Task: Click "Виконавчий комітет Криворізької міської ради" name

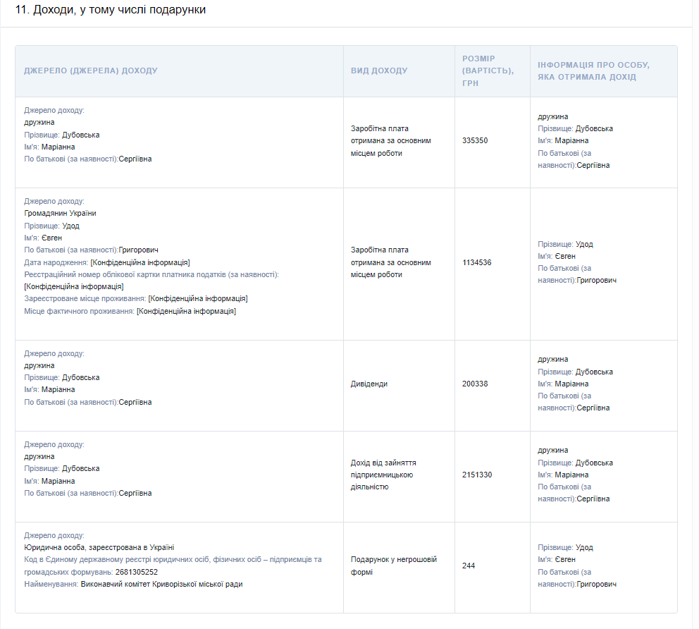Action: point(161,584)
